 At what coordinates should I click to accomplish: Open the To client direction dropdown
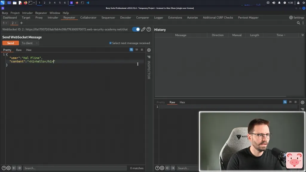[30, 43]
